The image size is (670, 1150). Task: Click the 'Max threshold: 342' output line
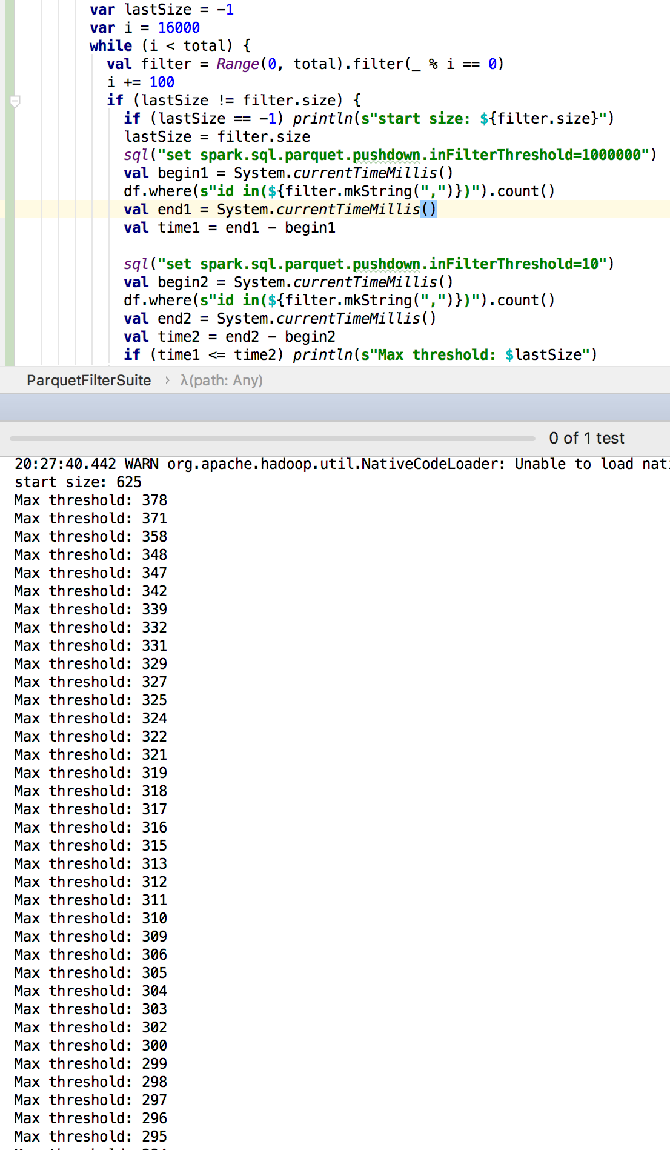coord(91,591)
